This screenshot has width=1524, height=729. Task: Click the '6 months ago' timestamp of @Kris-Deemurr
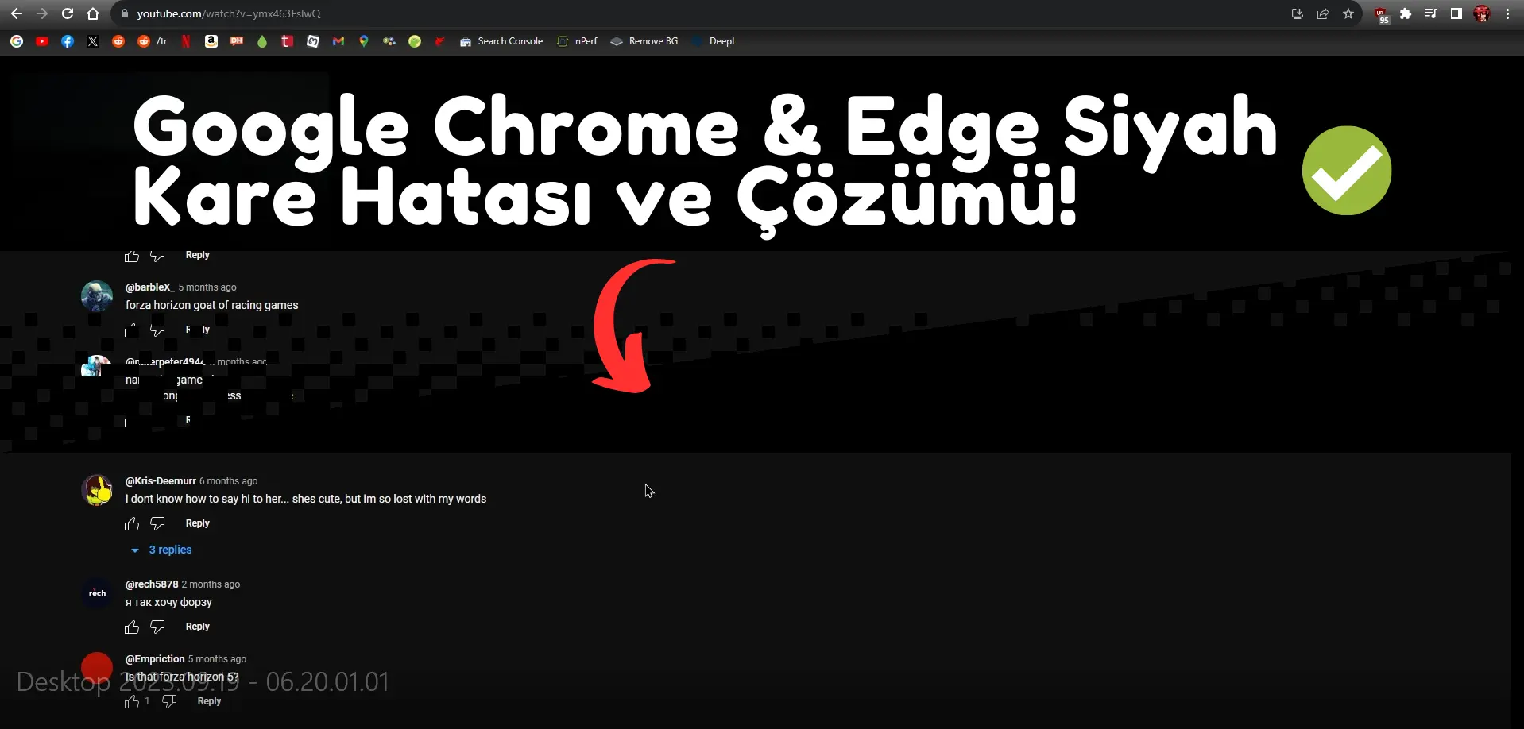click(228, 481)
